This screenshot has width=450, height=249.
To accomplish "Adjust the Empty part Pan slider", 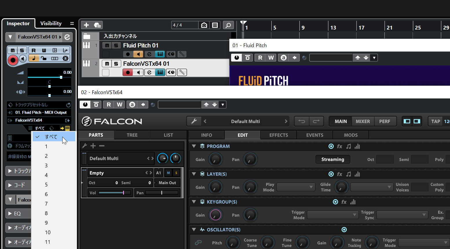I will point(162,193).
